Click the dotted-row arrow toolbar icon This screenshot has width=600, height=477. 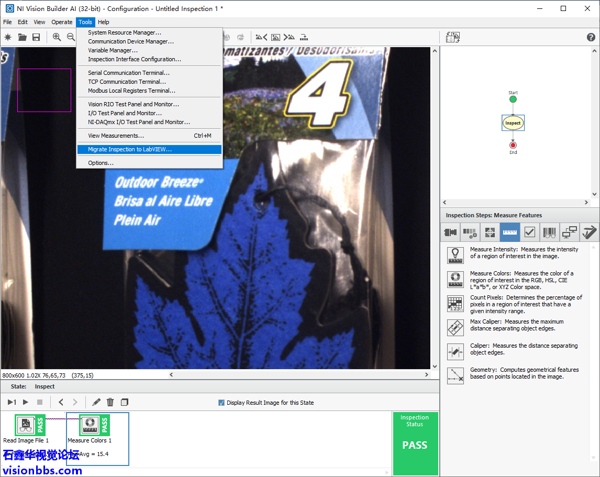click(304, 37)
